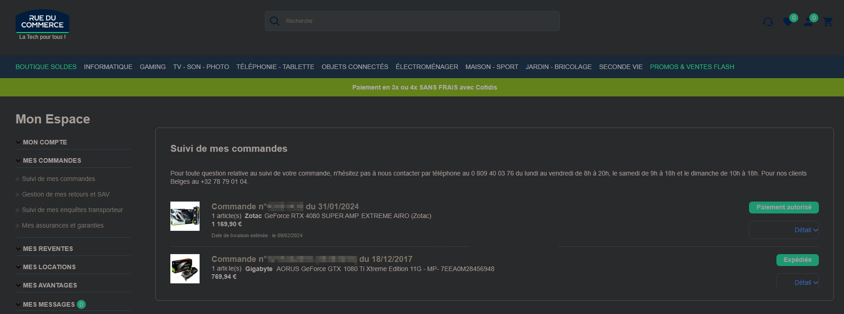Open the OBJETS CONNECTÉS menu
Screen dimensions: 844x314
click(x=355, y=67)
